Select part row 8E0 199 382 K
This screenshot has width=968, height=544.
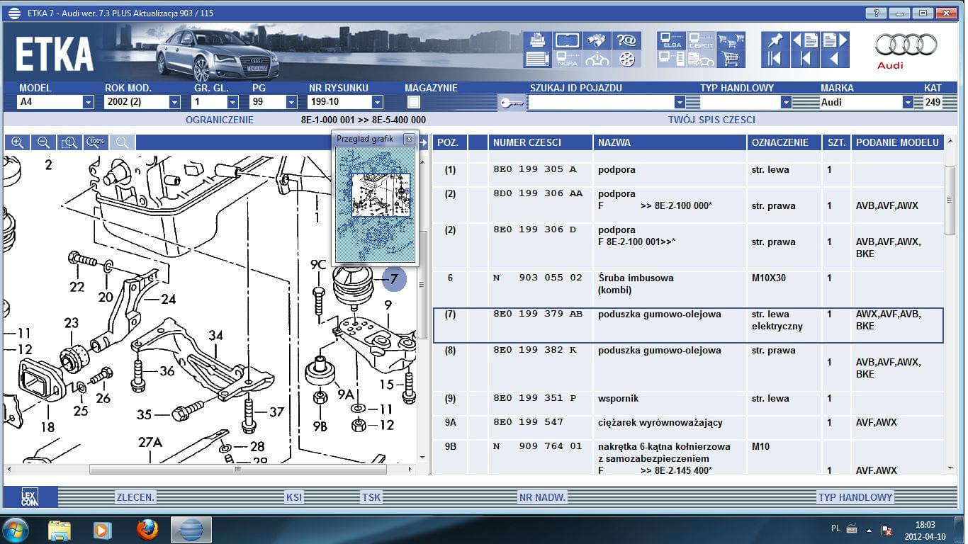pyautogui.click(x=688, y=367)
